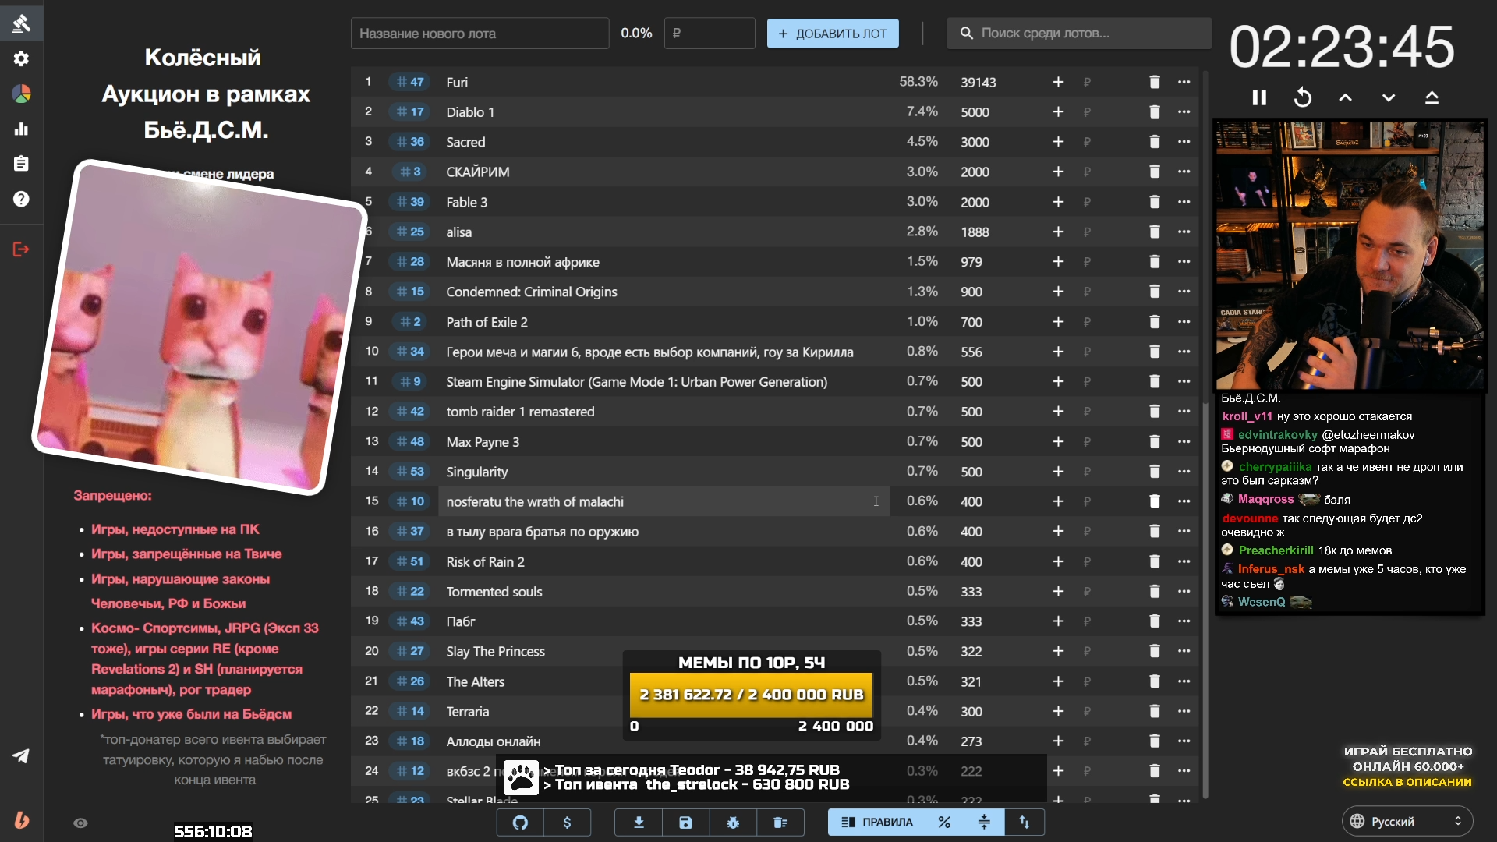The width and height of the screenshot is (1497, 842).
Task: Click username Preacherkirill in chat
Action: coord(1276,550)
